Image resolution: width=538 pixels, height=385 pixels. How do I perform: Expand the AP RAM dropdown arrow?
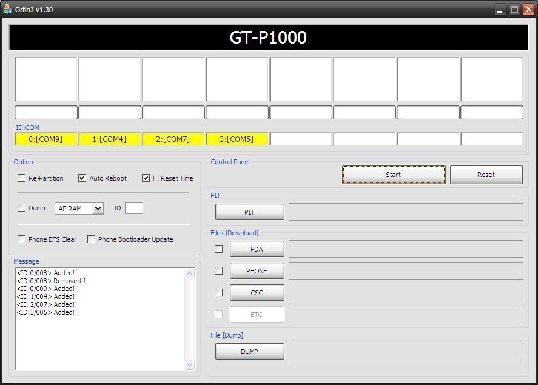click(98, 208)
